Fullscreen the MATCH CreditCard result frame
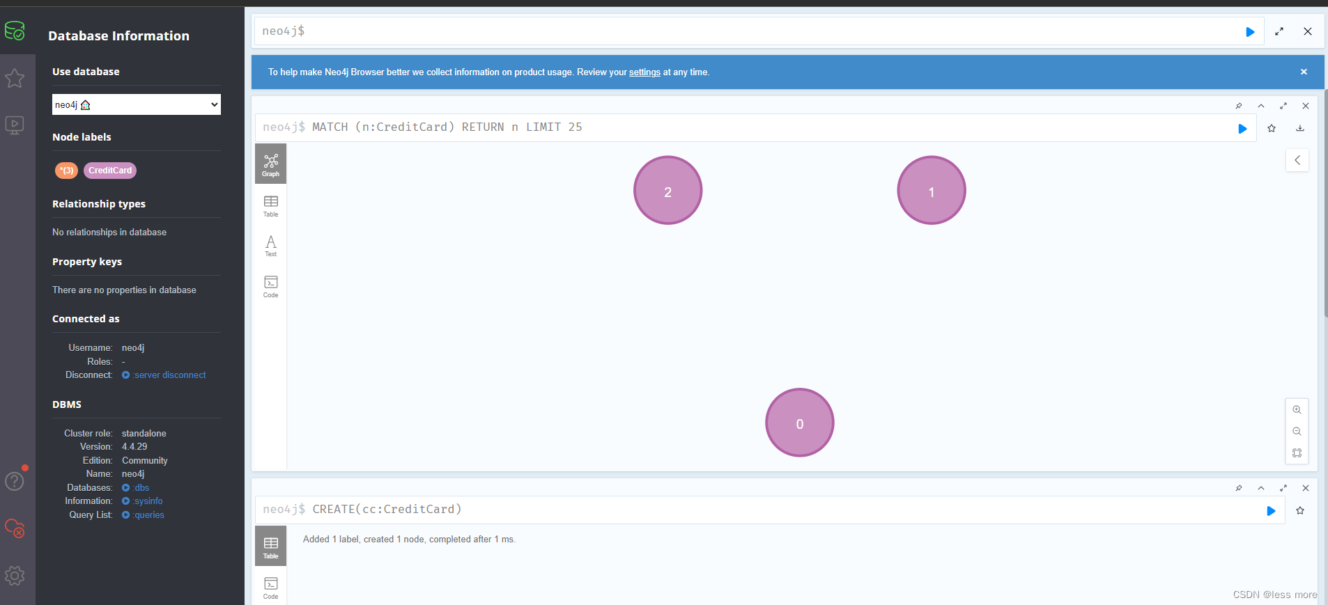 coord(1283,106)
